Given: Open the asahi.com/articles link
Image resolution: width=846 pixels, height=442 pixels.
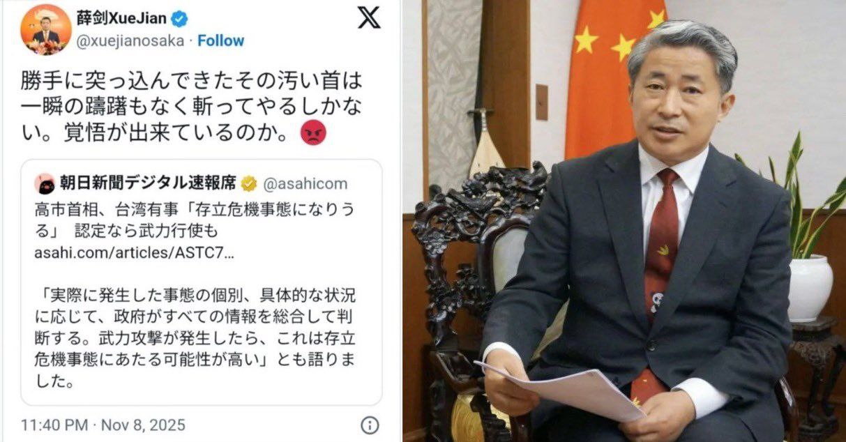Looking at the screenshot, I should coord(134,252).
